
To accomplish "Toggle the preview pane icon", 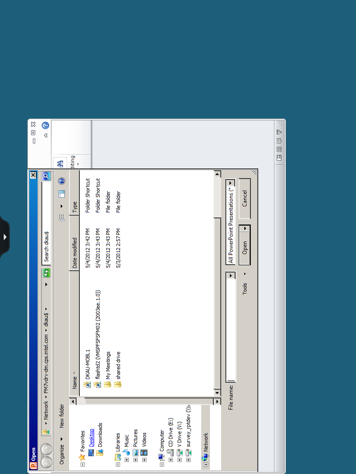I will click(x=62, y=193).
